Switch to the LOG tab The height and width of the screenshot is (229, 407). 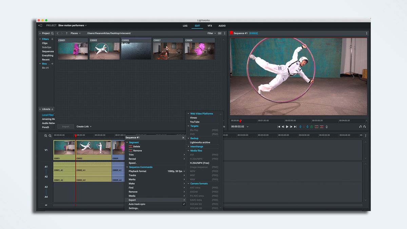(x=185, y=26)
